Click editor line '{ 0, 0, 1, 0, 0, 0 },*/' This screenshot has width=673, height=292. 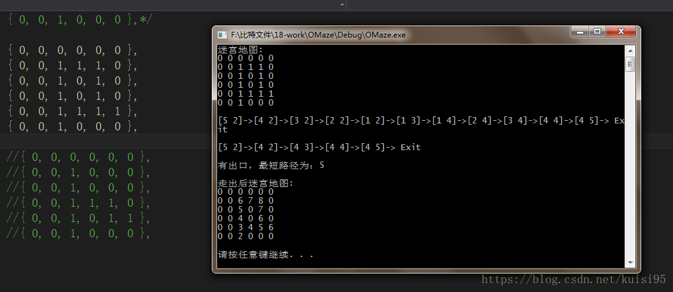pos(80,20)
